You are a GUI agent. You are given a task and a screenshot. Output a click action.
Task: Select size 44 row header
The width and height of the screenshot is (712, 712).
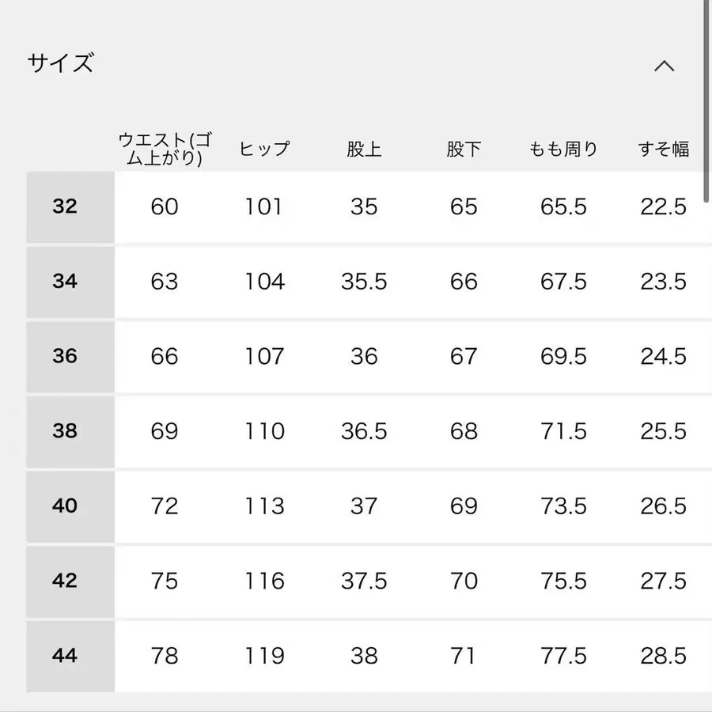click(66, 656)
